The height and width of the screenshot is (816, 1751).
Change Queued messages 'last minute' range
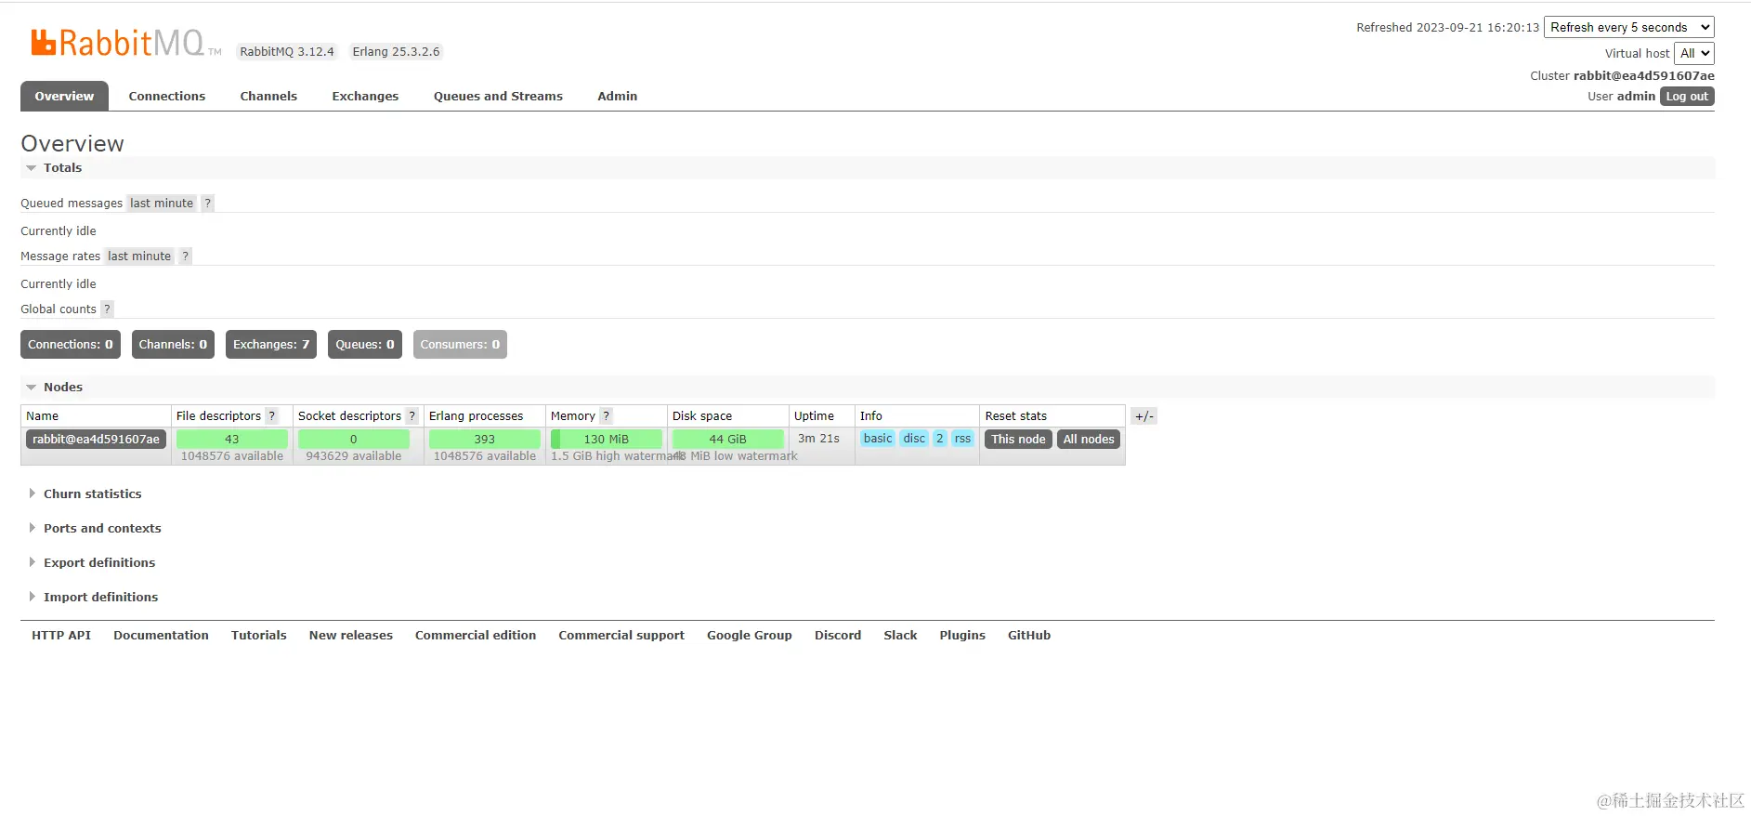pos(162,204)
